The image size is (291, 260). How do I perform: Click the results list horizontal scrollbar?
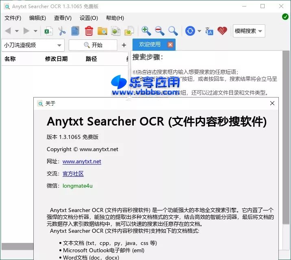[x=17, y=247]
